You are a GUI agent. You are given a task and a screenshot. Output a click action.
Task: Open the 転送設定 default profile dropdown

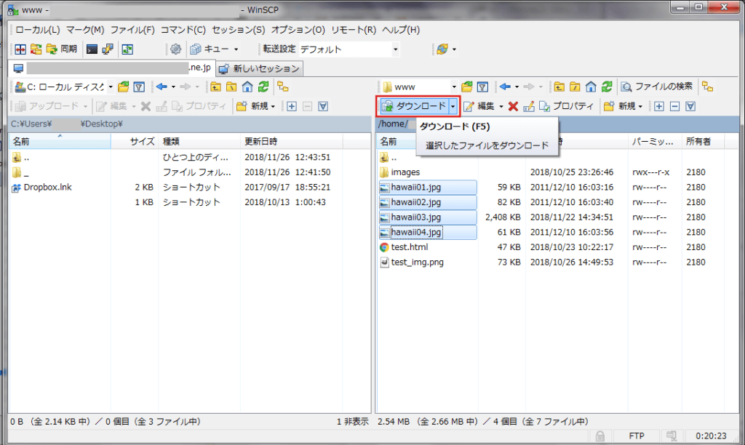[x=397, y=49]
